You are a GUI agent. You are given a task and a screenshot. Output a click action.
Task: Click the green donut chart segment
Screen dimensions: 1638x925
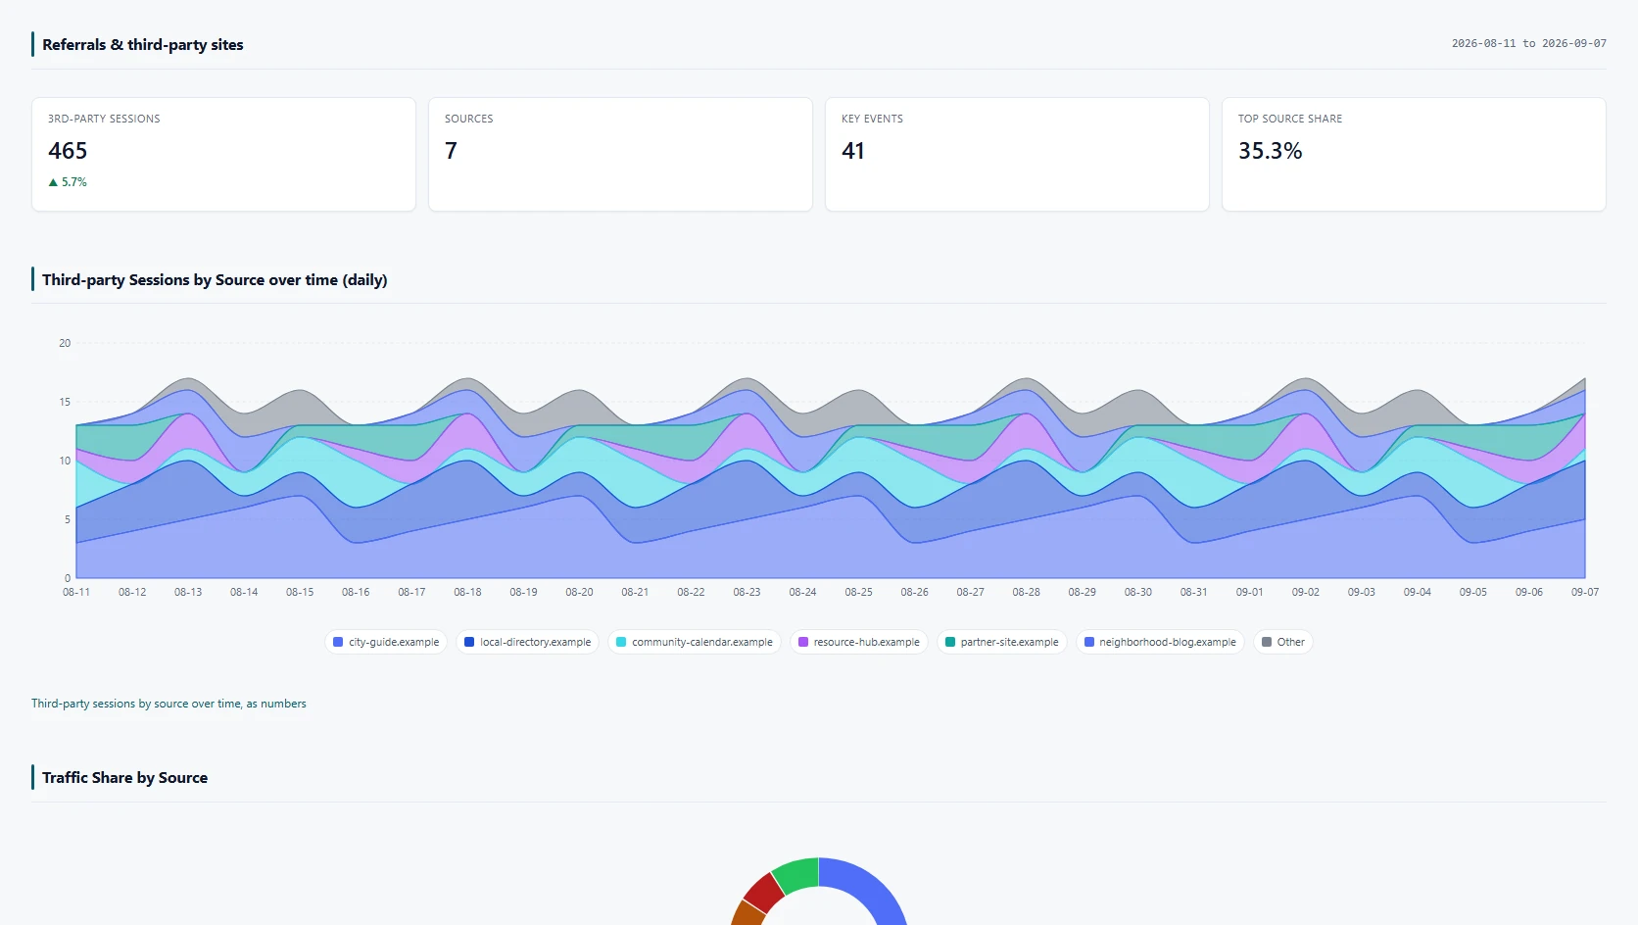(x=797, y=873)
